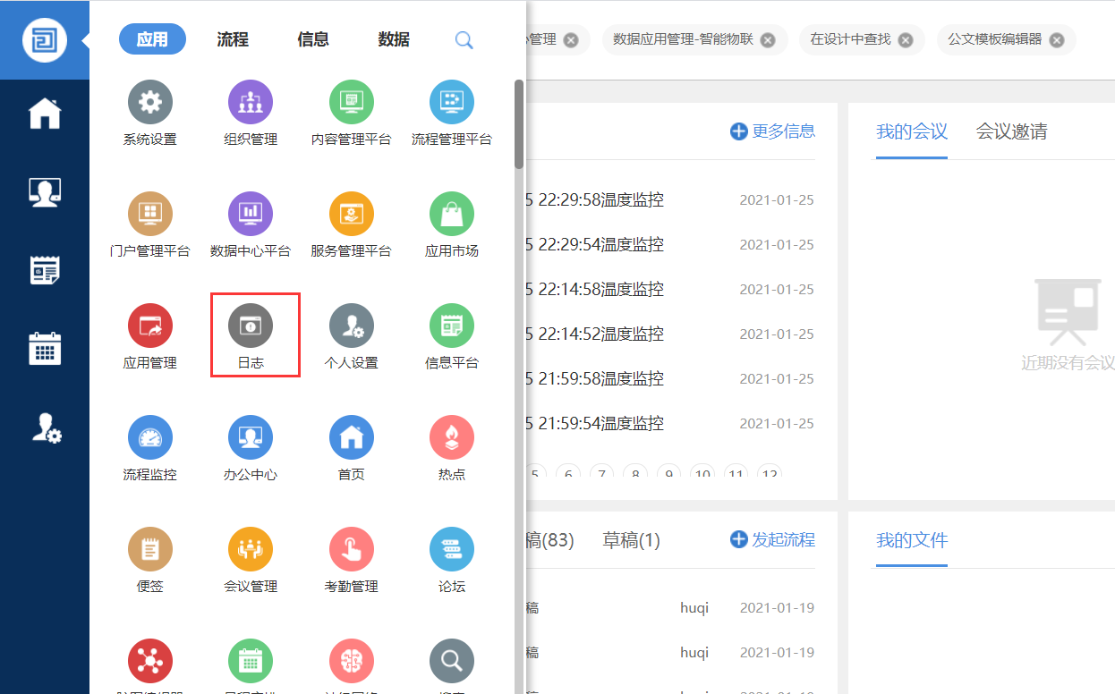Click the monitor user icon in sidebar
The image size is (1115, 694).
(x=45, y=191)
